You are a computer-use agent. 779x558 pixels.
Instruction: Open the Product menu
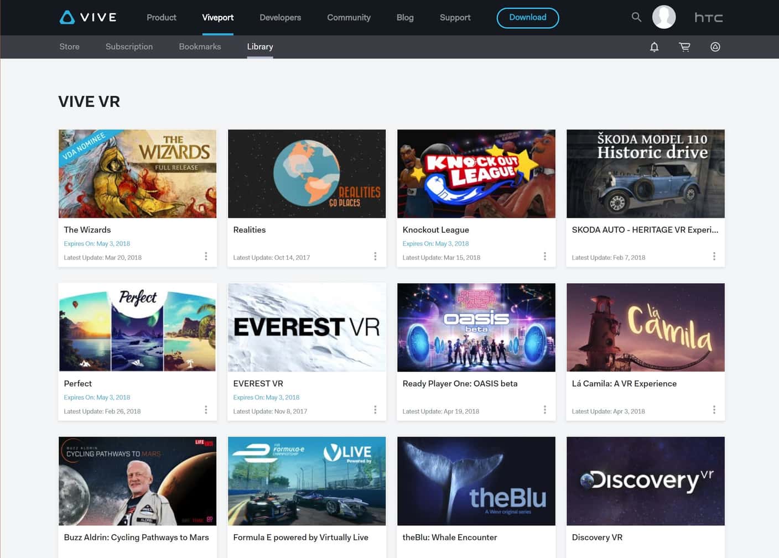tap(162, 18)
